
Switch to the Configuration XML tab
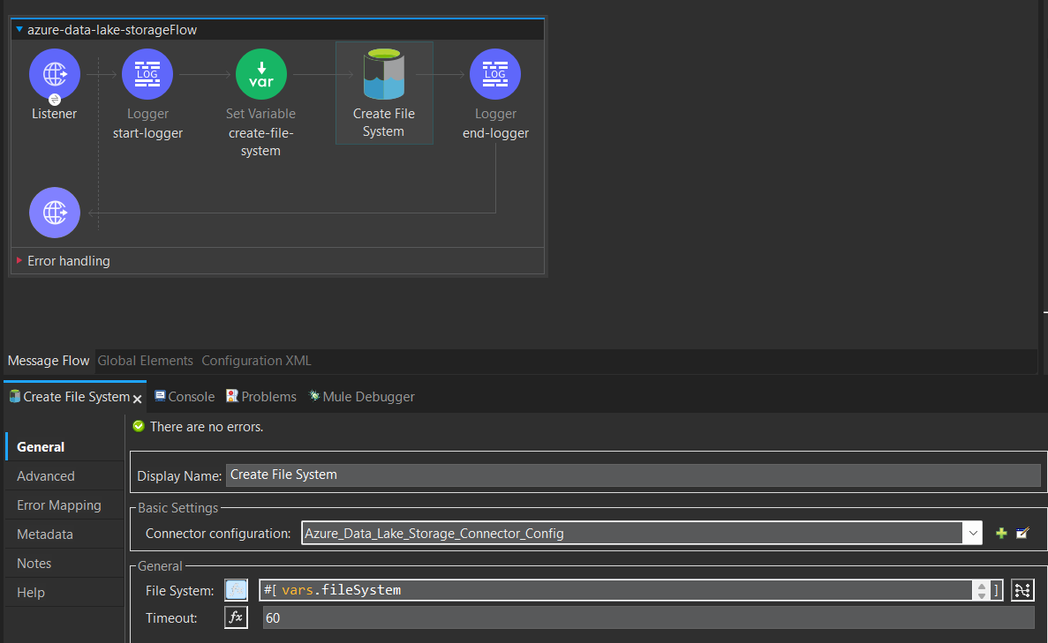(256, 360)
